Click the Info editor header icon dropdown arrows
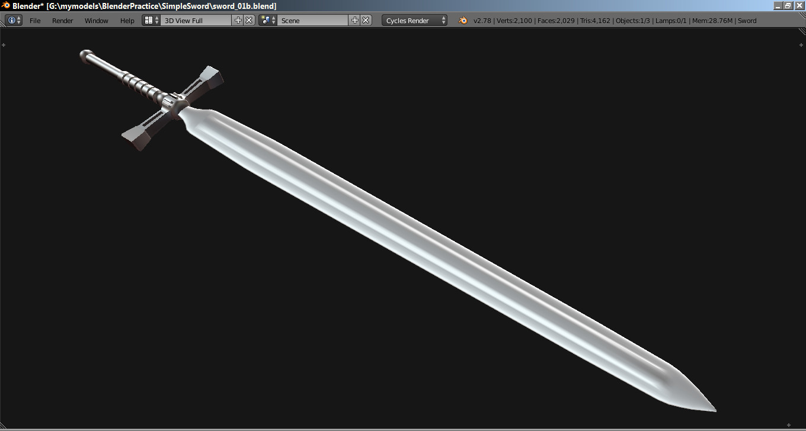The width and height of the screenshot is (806, 431). (x=18, y=20)
